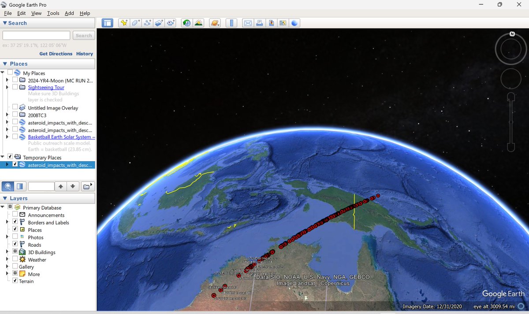
Task: Disable the Borders and Labels layer
Action: (x=15, y=222)
